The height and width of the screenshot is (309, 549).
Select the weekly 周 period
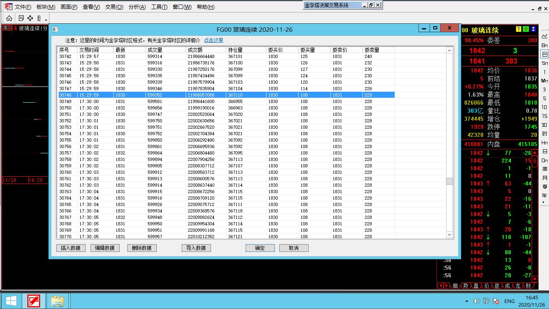click(x=545, y=169)
